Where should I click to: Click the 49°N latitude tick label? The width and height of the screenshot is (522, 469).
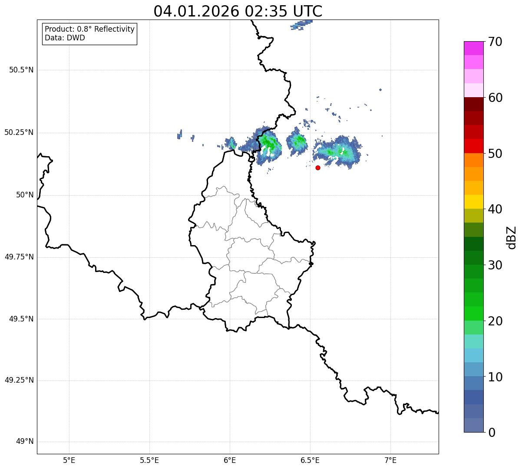click(x=24, y=442)
